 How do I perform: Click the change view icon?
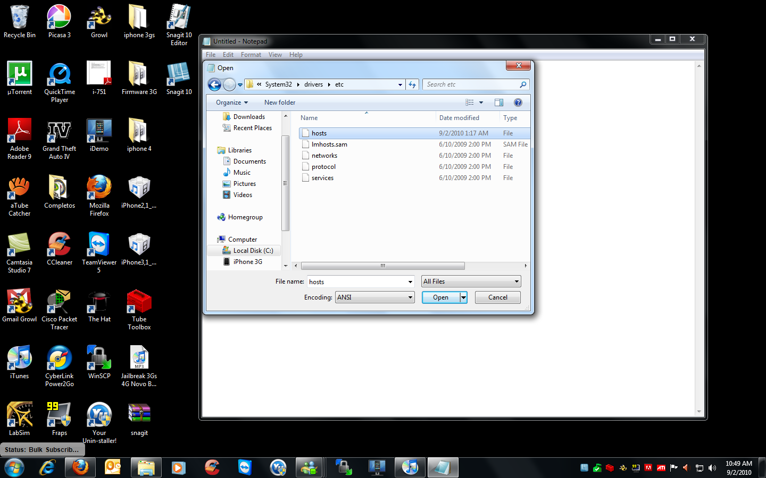coord(469,103)
